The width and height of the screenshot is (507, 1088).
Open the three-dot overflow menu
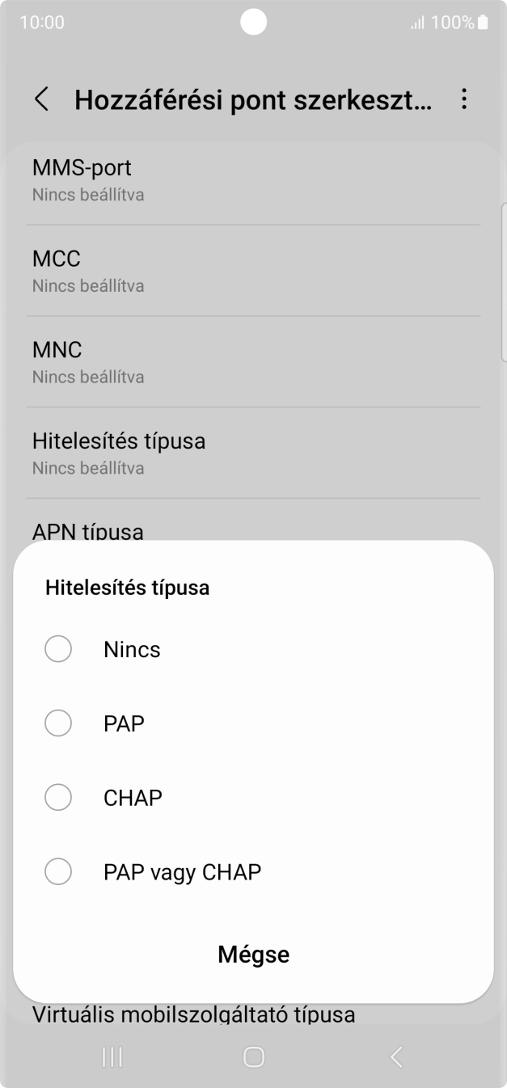464,99
